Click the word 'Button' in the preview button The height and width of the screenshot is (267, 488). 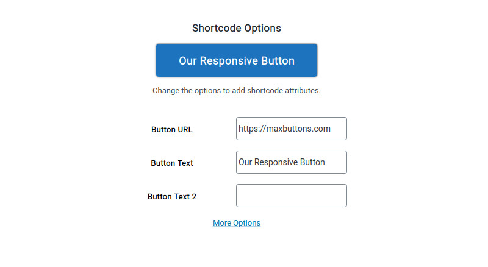click(278, 61)
